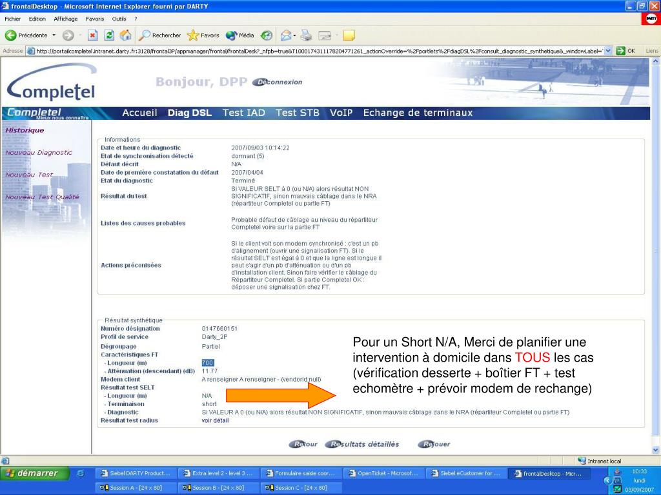This screenshot has width=661, height=495.
Task: Click the DARTY logo beside the menu bar
Action: [651, 19]
